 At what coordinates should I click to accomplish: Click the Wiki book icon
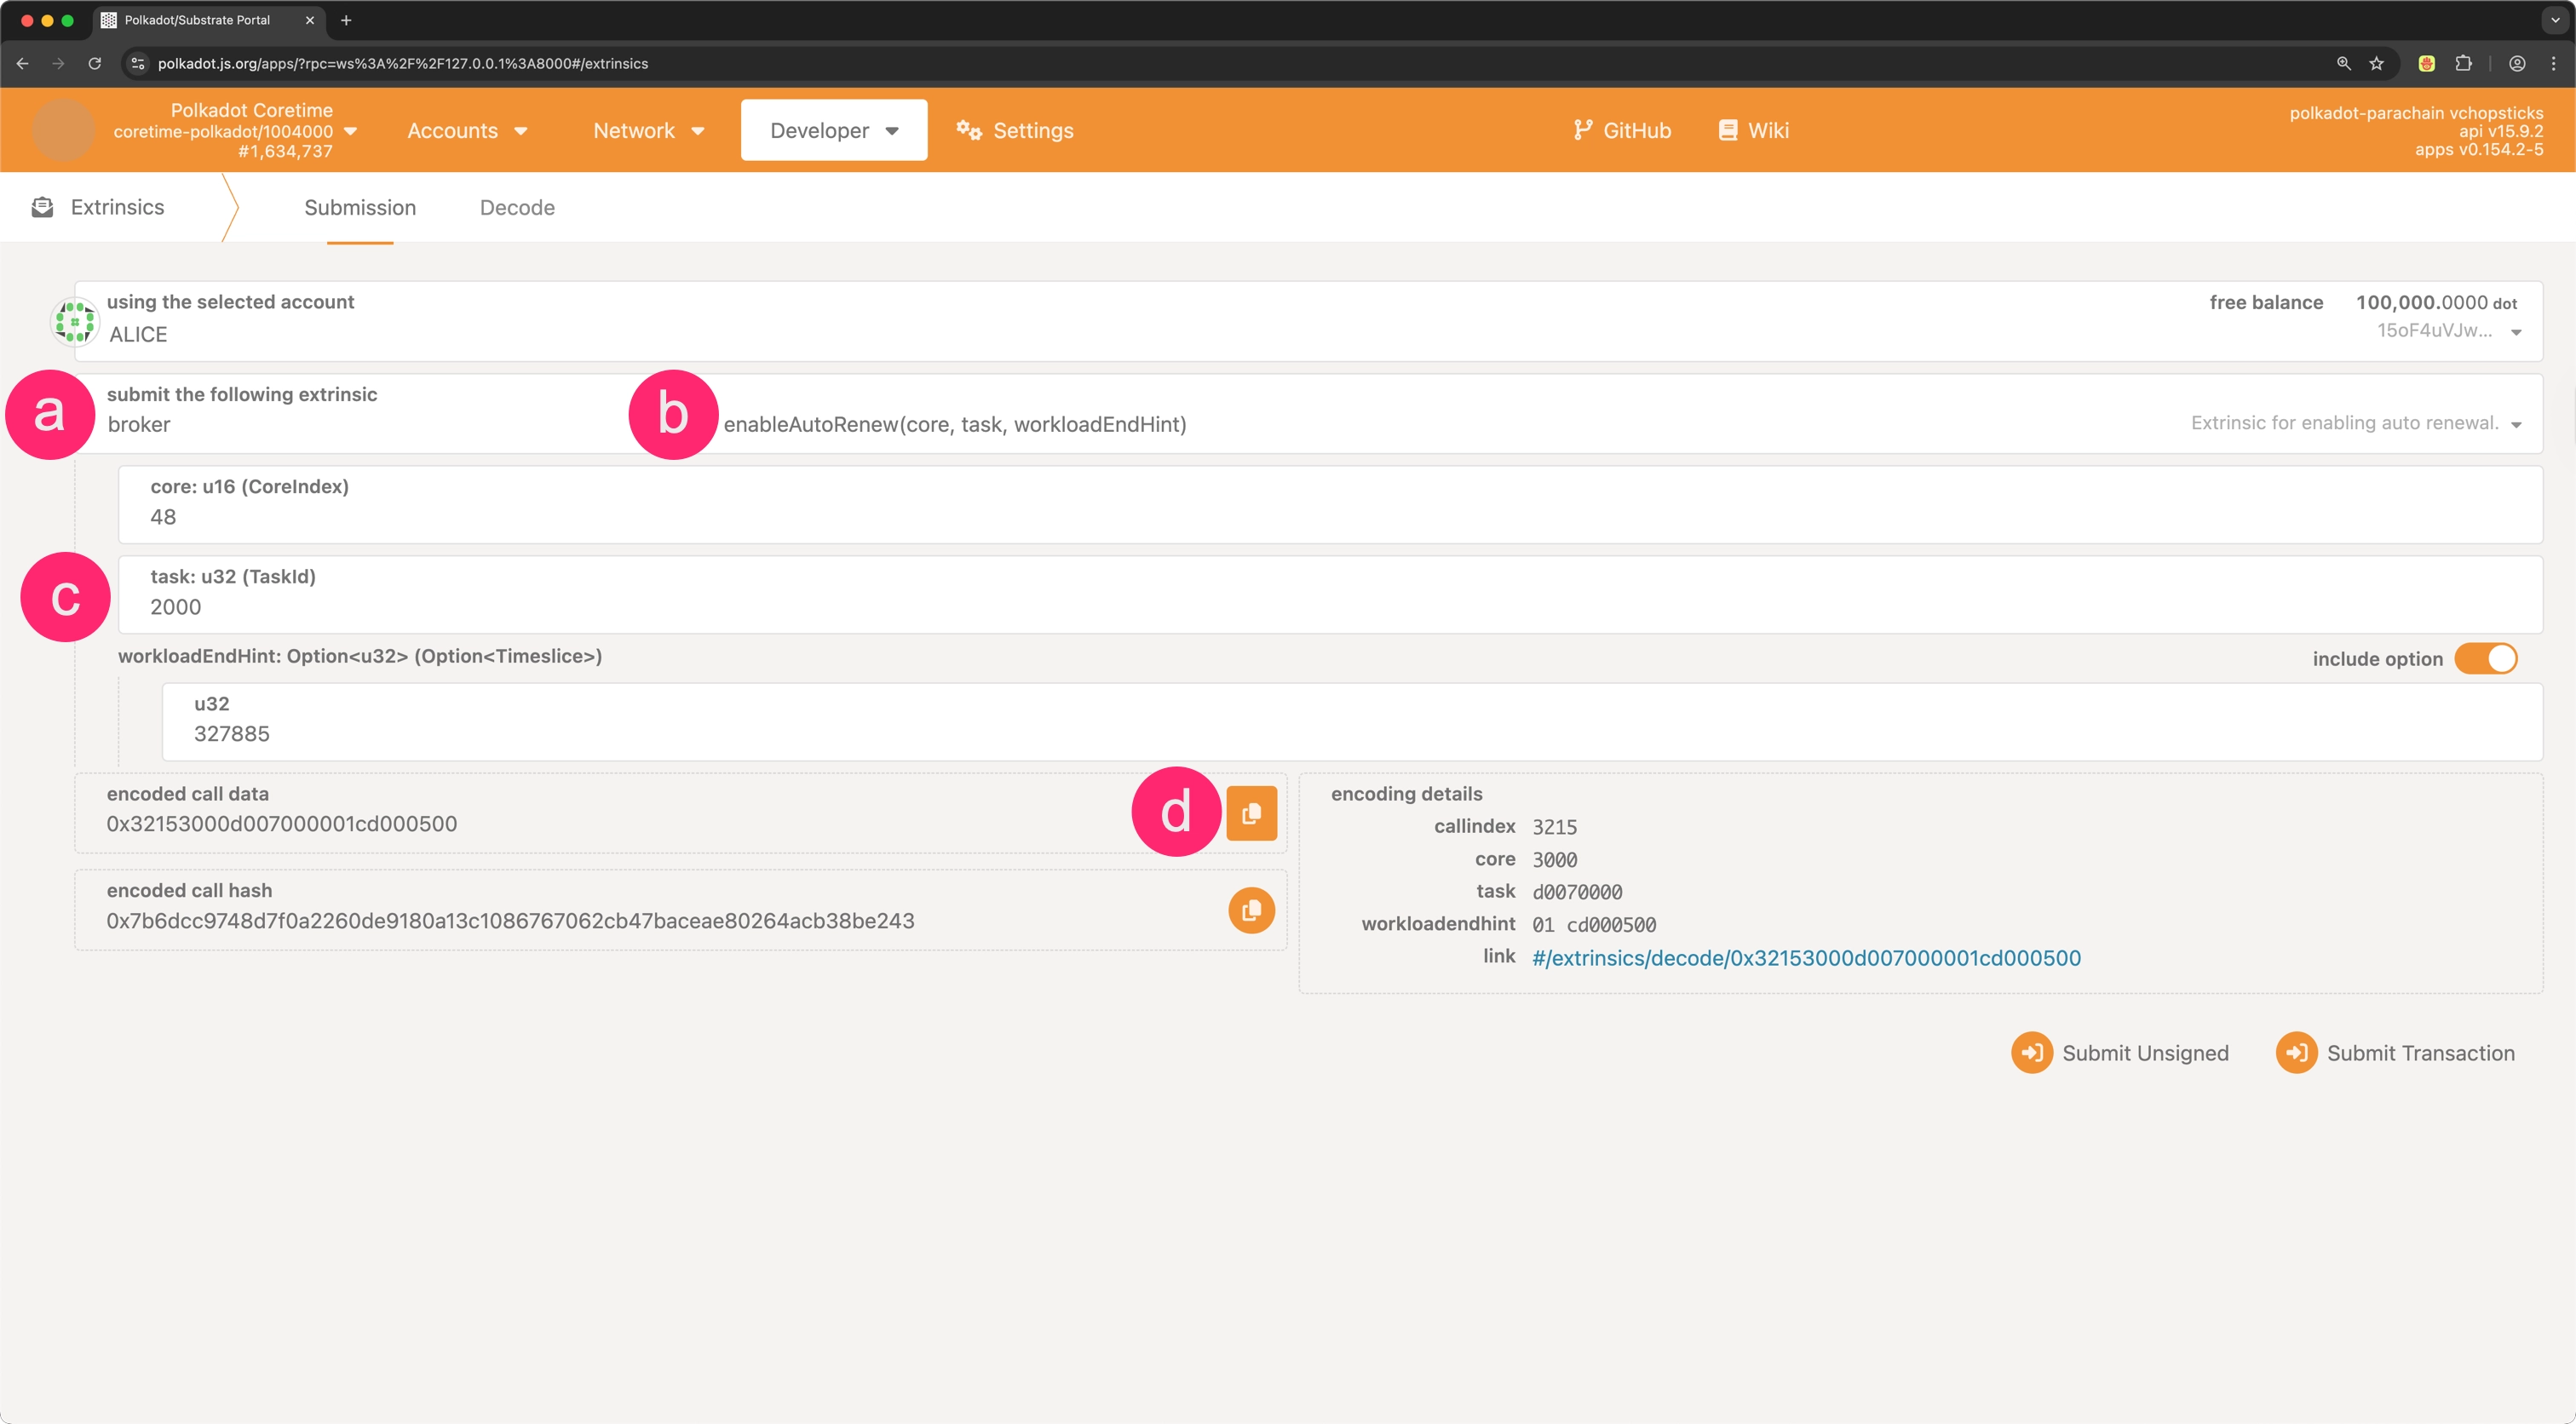click(1727, 130)
